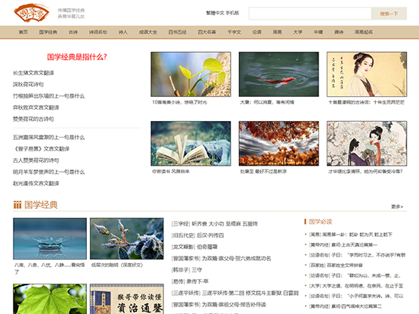Open [三遂平妖传] 第二回 article

tap(235, 293)
